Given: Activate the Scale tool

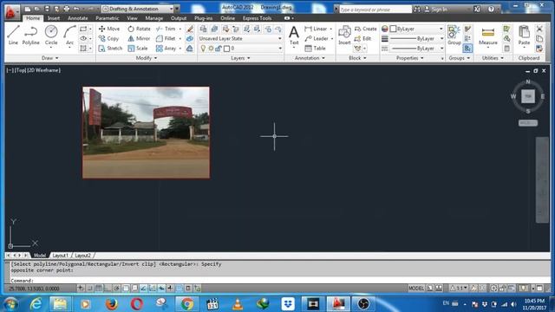Looking at the screenshot, I should coord(138,49).
